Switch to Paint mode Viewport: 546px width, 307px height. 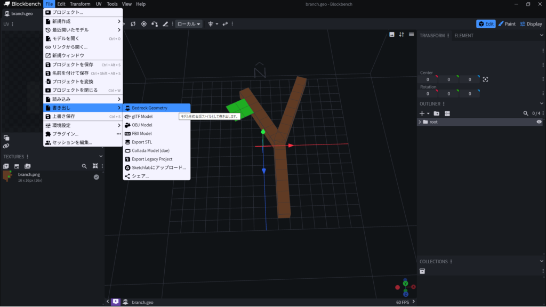[507, 24]
